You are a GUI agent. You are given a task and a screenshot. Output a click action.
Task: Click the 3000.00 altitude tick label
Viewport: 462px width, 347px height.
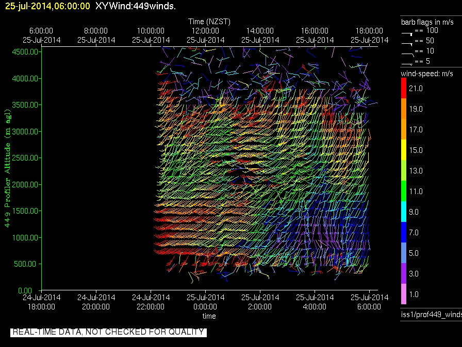[25, 131]
